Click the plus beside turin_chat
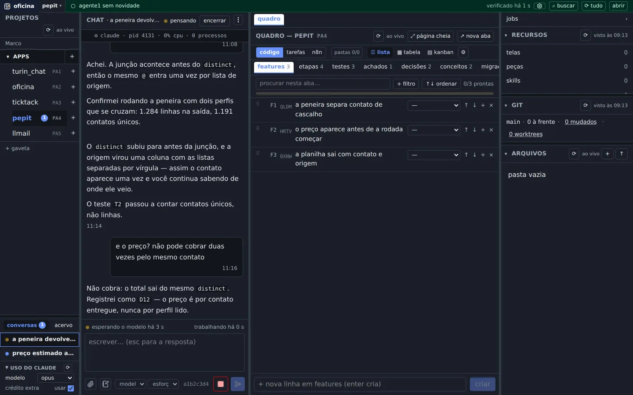This screenshot has width=633, height=395. pyautogui.click(x=73, y=72)
